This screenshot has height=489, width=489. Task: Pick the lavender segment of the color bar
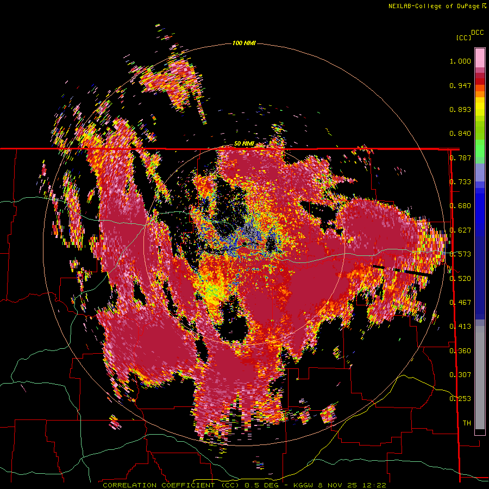pos(480,172)
